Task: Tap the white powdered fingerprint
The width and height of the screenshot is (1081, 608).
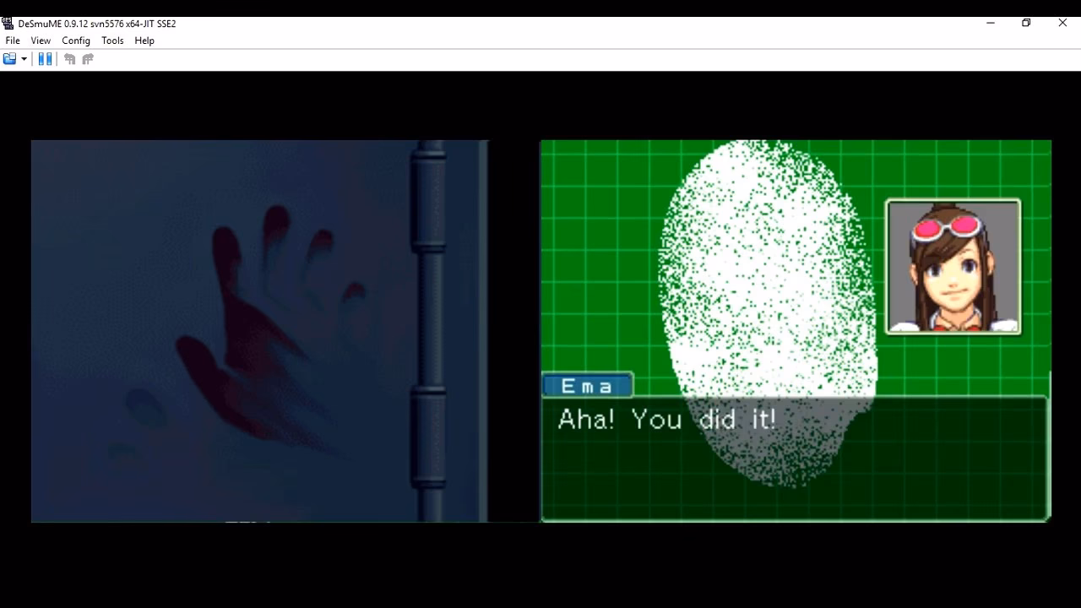Action: (767, 312)
